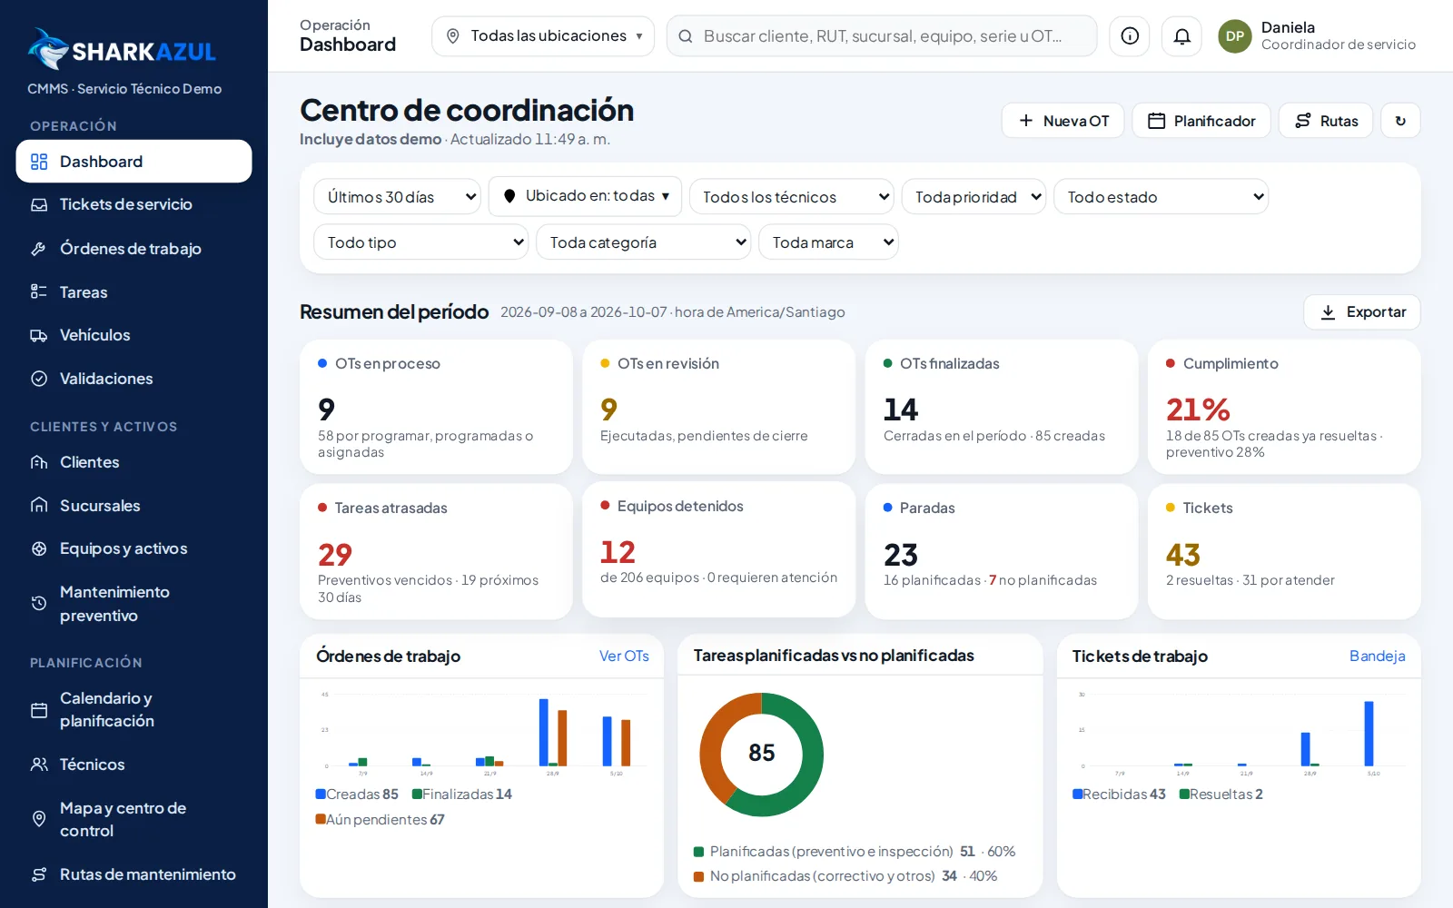Click the wrench icon for Órdenes de trabajo
Screen dimensions: 1453x908
[x=39, y=249]
